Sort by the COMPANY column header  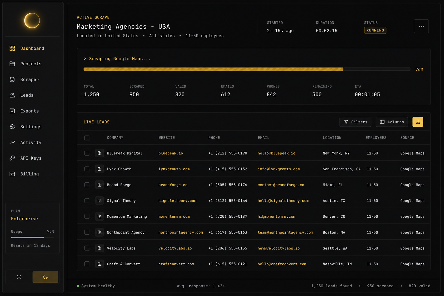(115, 138)
